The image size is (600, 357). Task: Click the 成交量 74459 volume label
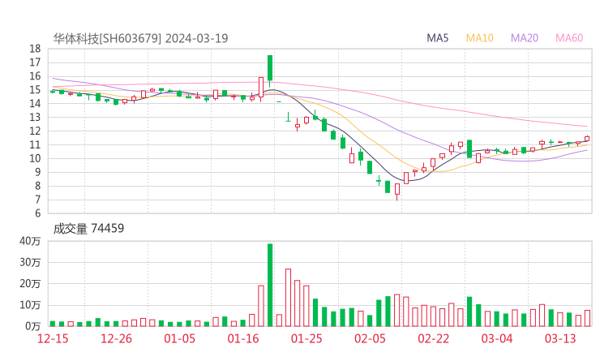(88, 229)
